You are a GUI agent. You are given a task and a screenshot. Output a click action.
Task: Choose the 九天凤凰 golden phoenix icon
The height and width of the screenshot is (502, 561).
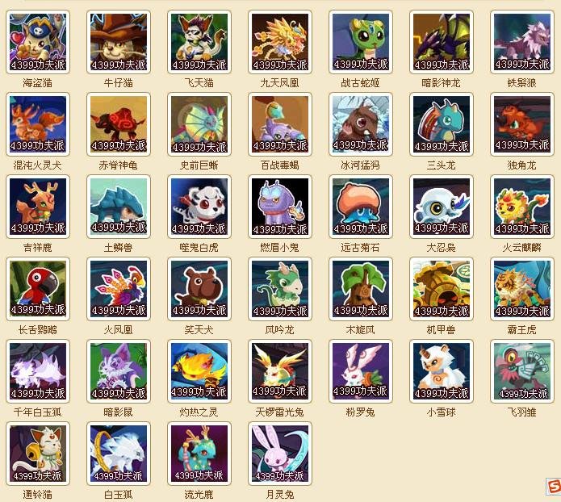(280, 42)
